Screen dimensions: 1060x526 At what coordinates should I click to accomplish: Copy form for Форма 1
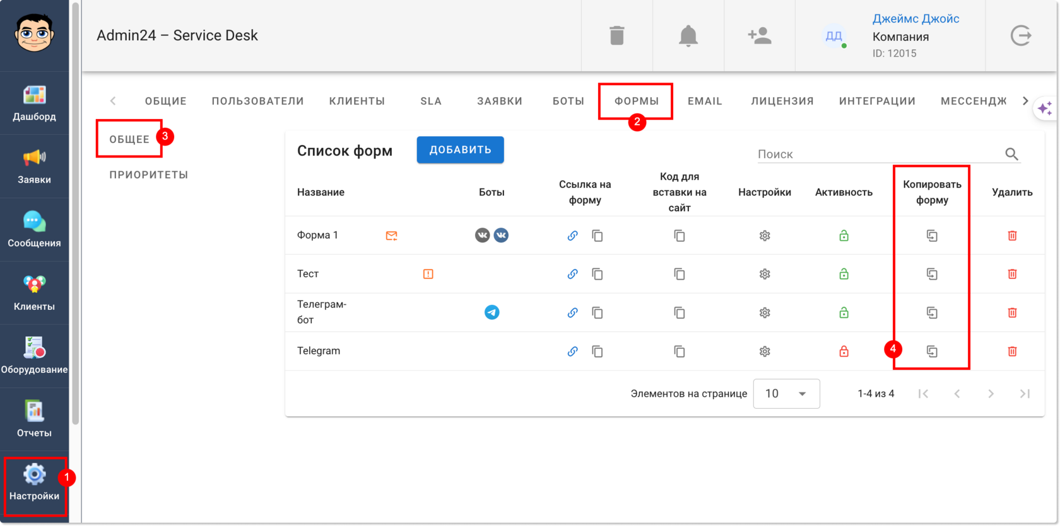pos(932,236)
